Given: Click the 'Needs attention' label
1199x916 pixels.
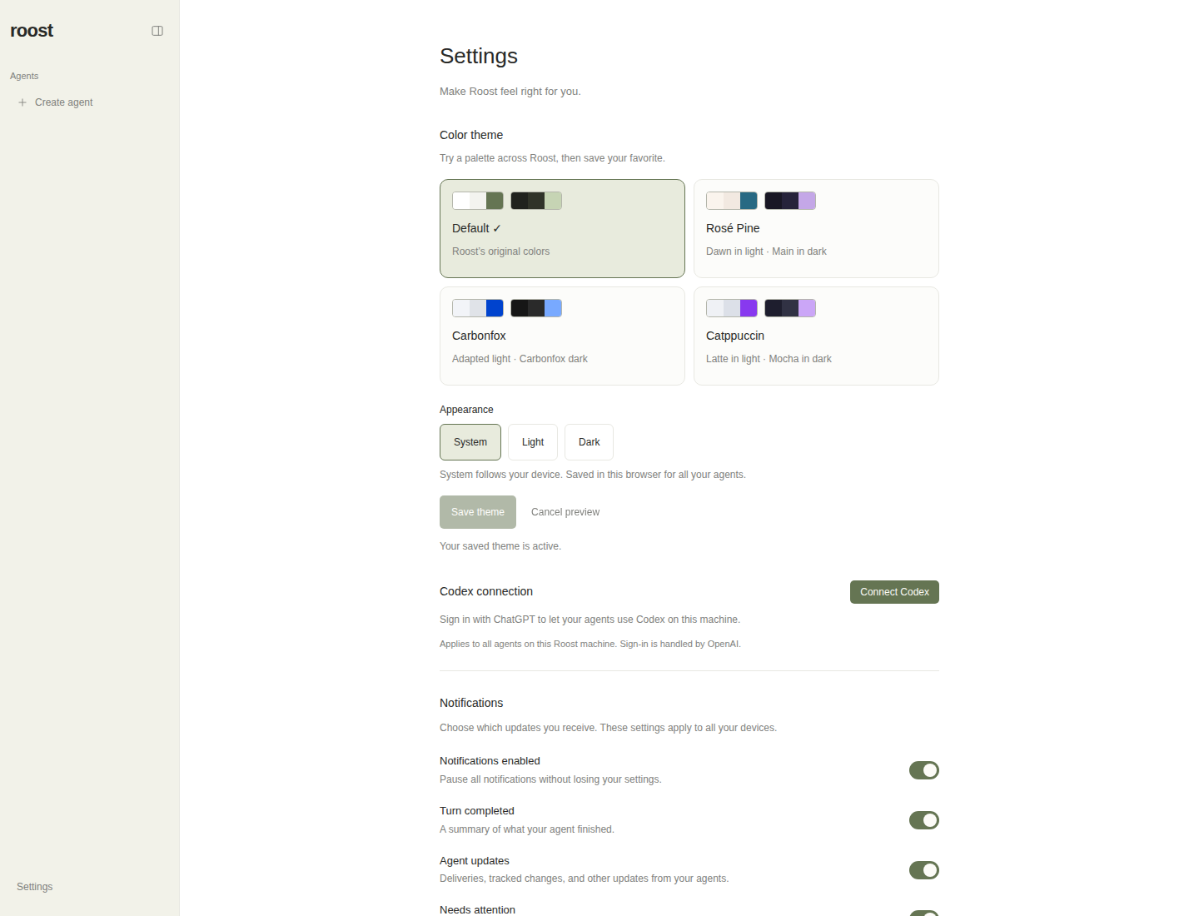Looking at the screenshot, I should (x=477, y=909).
